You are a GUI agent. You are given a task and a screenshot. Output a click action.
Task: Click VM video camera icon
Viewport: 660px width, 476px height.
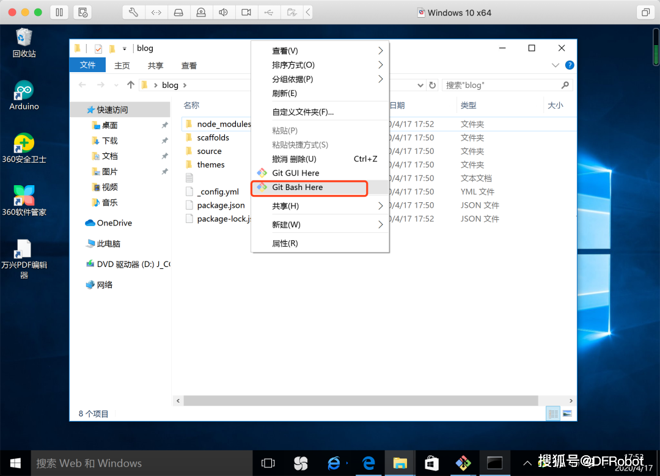point(246,12)
